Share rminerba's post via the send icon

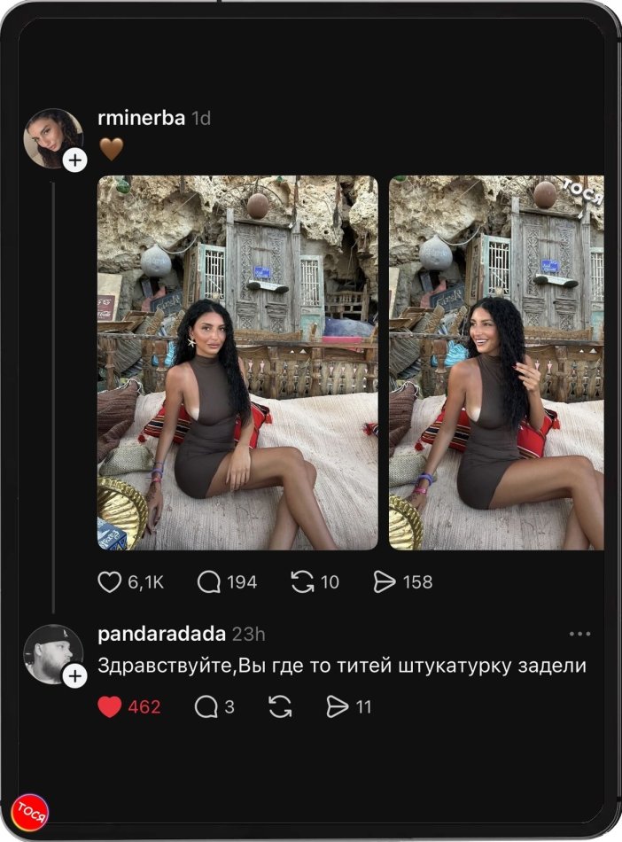tap(384, 582)
